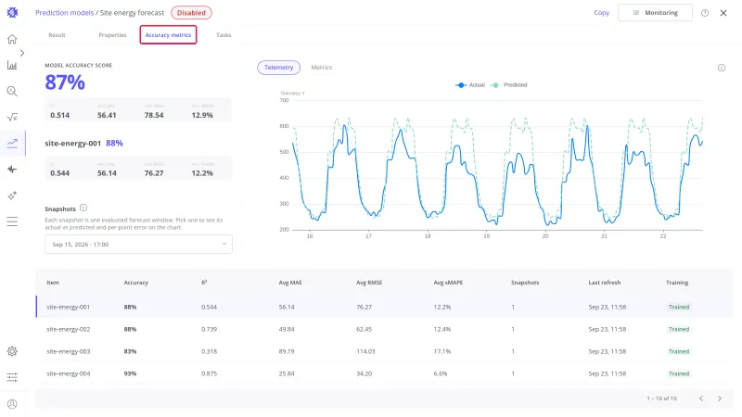This screenshot has height=417, width=742.
Task: Click the site-energy-001 88% heading
Action: point(83,144)
